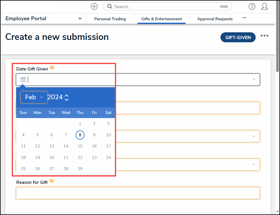The image size is (280, 215).
Task: Select February 8 in the calendar
Action: pos(80,135)
